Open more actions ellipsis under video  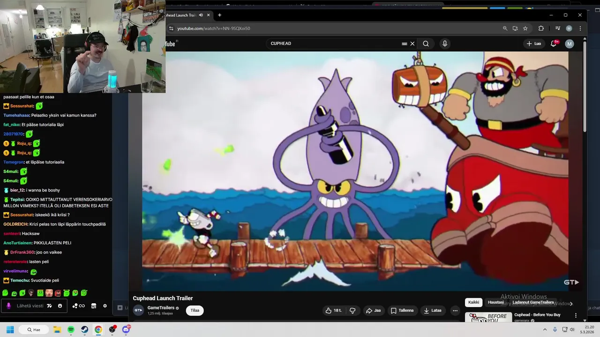point(455,310)
